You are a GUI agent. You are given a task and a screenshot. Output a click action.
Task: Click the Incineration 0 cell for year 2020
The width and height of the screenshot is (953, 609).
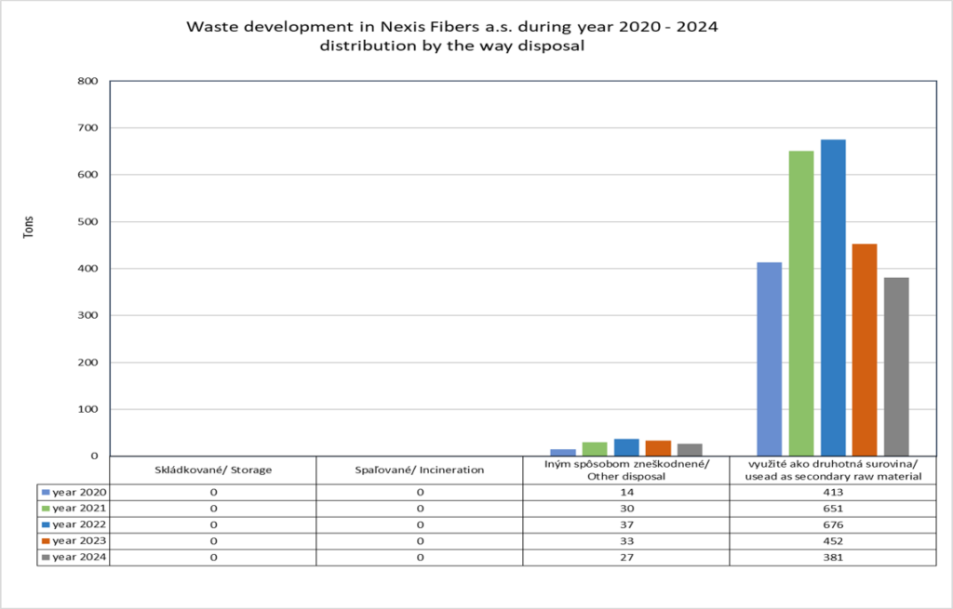(x=420, y=493)
